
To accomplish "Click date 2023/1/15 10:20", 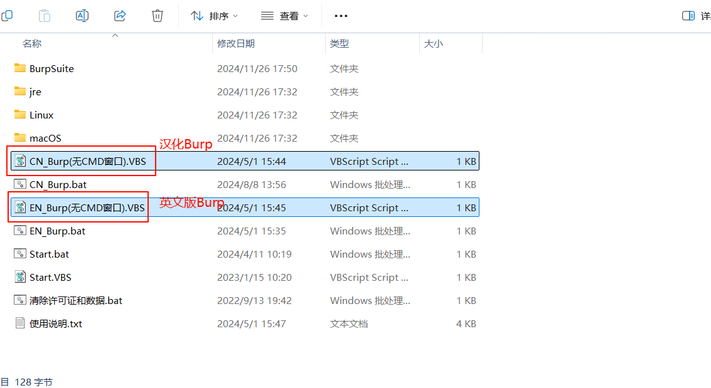I will (254, 277).
